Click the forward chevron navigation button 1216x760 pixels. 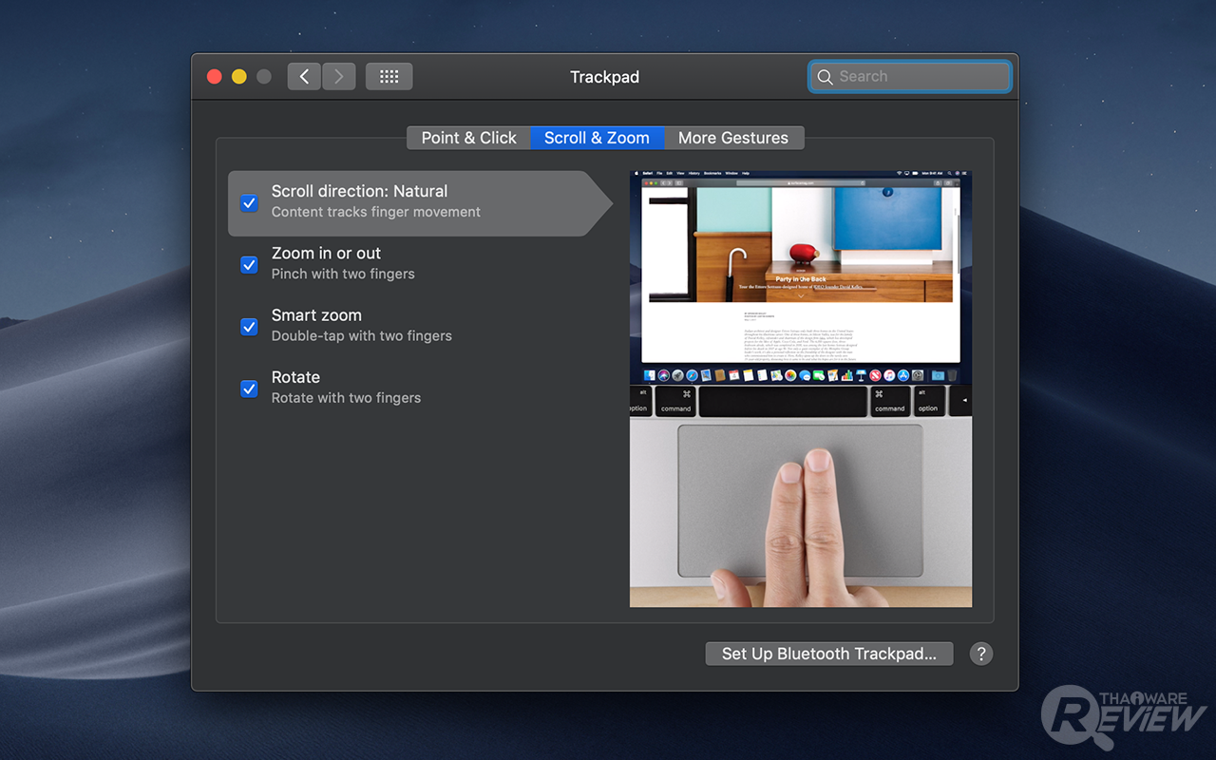pos(339,77)
